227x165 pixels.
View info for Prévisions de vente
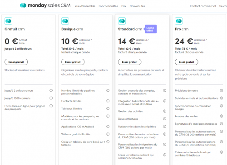tap(222, 90)
